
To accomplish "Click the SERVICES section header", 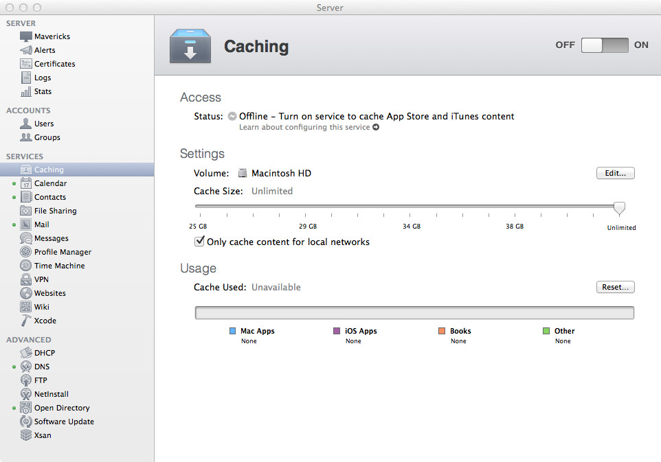I will click(25, 157).
